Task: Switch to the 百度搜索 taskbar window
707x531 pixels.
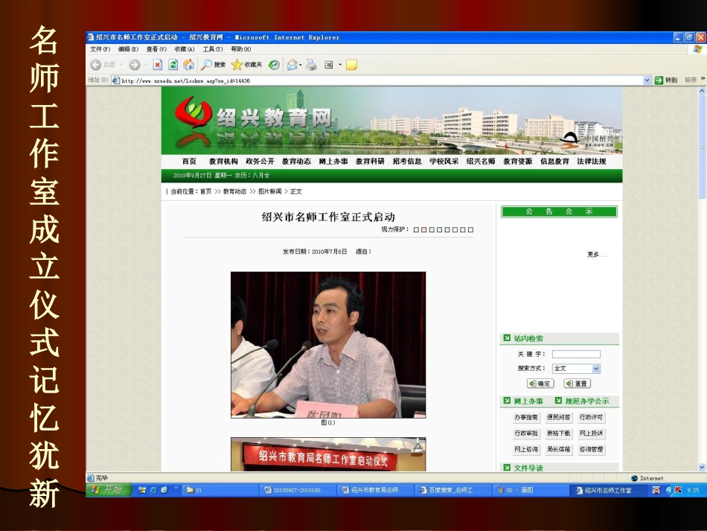Action: (452, 490)
